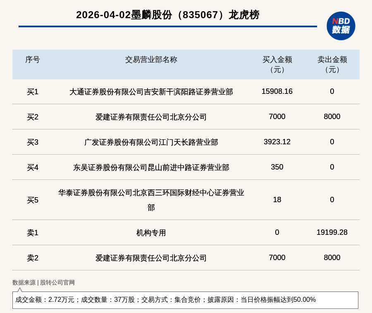This screenshot has width=372, height=313.
Task: Select the 机构专用 seat name
Action: (151, 233)
